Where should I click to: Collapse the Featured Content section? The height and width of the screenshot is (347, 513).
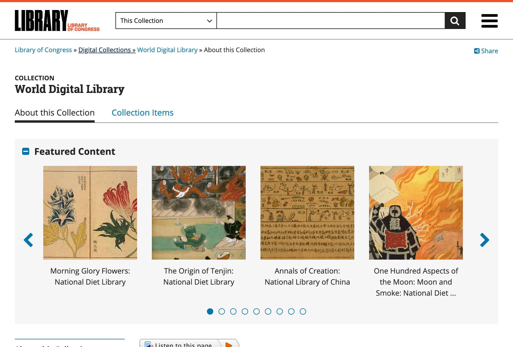[x=26, y=151]
